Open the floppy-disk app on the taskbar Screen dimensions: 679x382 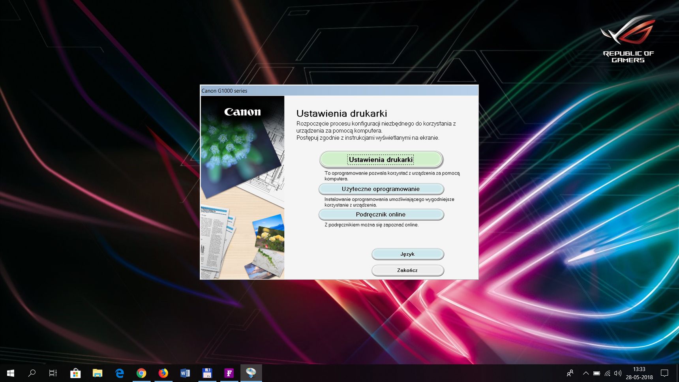[x=207, y=373]
